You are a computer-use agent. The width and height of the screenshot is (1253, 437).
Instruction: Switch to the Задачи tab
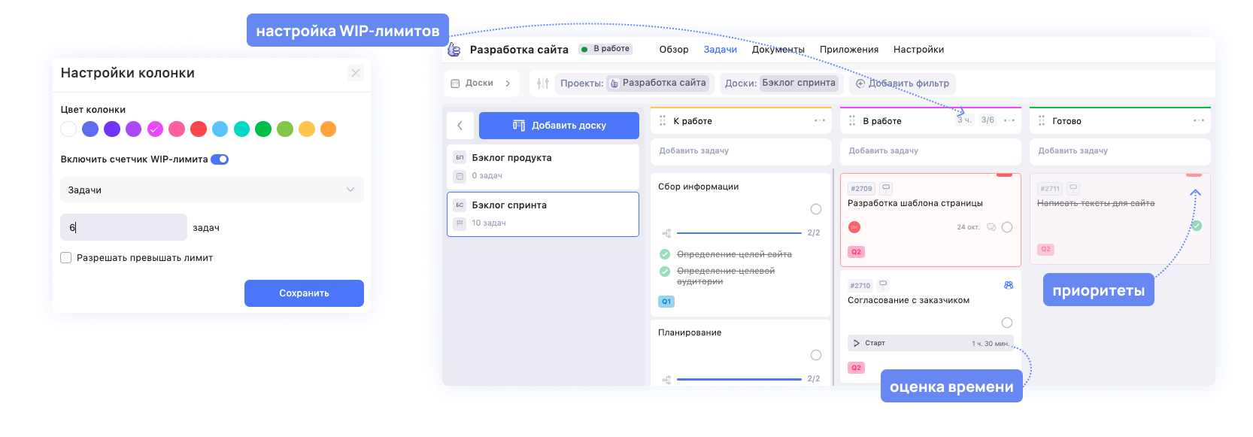721,50
